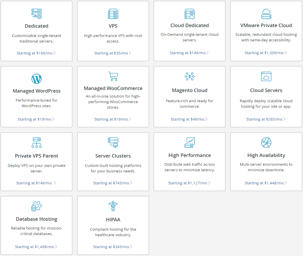Click the VPS server stack icon
The image size is (303, 256).
click(113, 14)
